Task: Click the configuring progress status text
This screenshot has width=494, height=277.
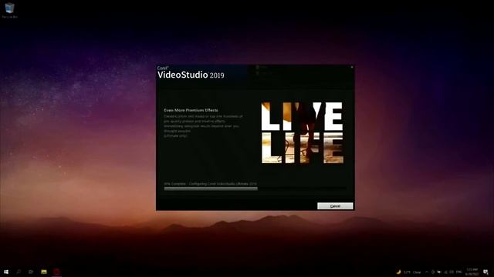Action: 210,184
